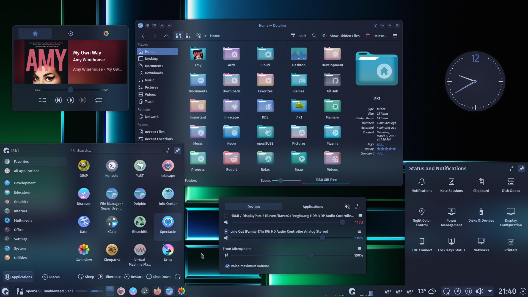Select Graphics category in launcher
528x297 pixels.
coord(35,202)
